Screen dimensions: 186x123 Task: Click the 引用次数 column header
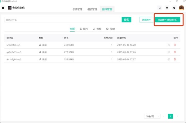click(x=108, y=38)
